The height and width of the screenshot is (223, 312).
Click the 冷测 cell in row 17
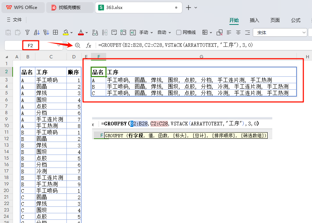[x=51, y=171]
